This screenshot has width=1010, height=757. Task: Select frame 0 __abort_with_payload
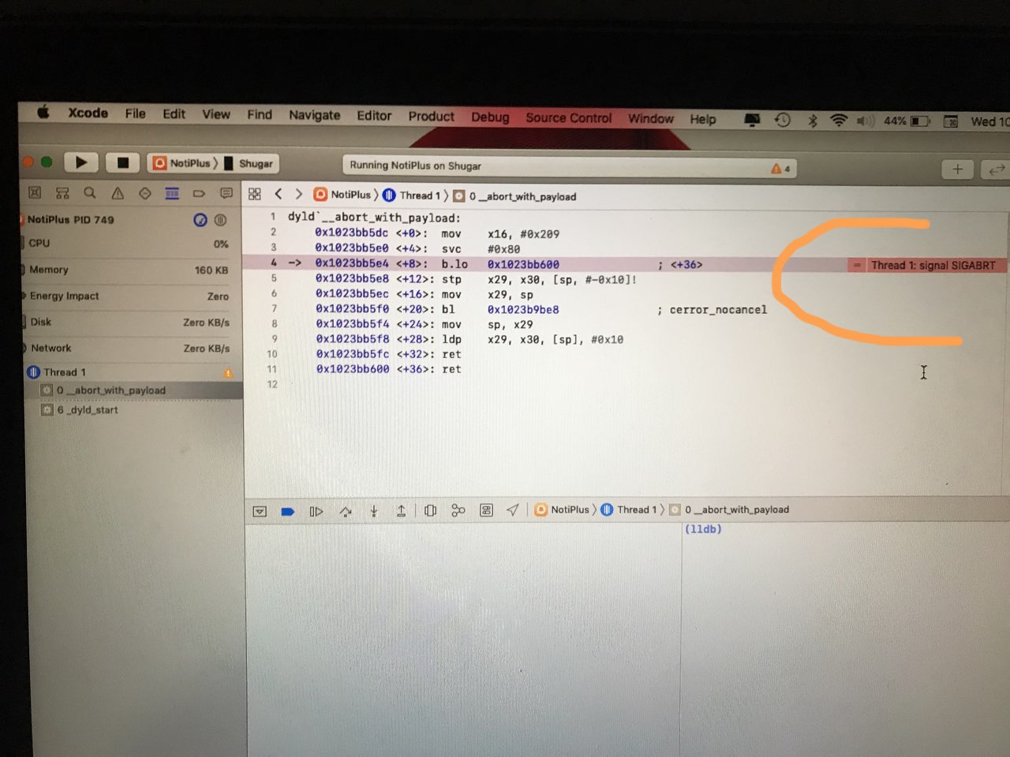[x=134, y=390]
